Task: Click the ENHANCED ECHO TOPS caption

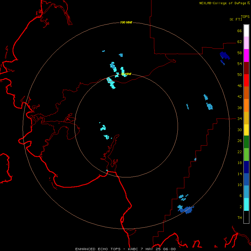Action: (x=98, y=249)
